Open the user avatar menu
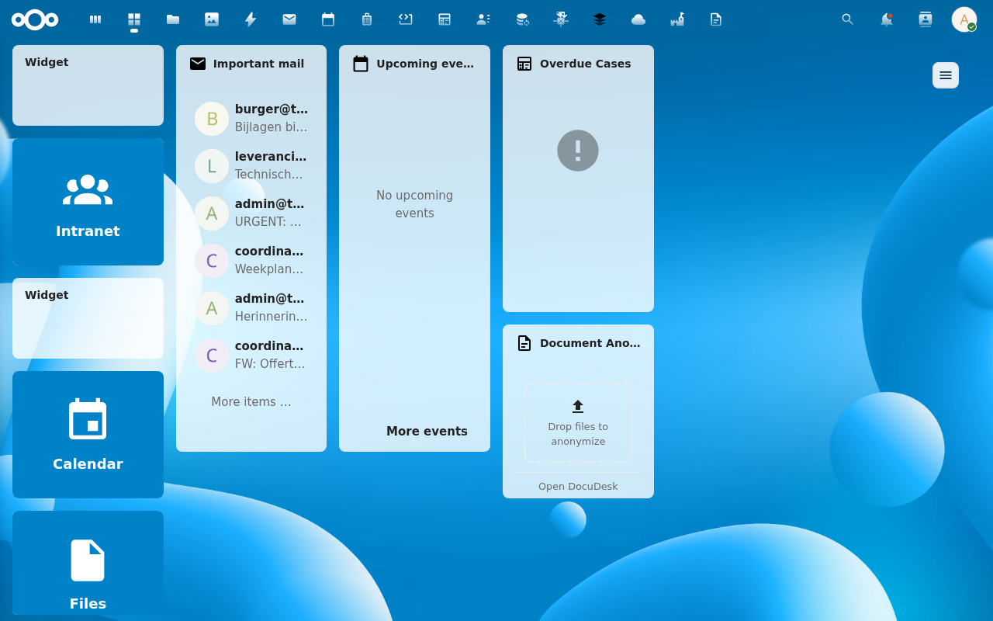Screen dimensions: 993x621 (964, 19)
